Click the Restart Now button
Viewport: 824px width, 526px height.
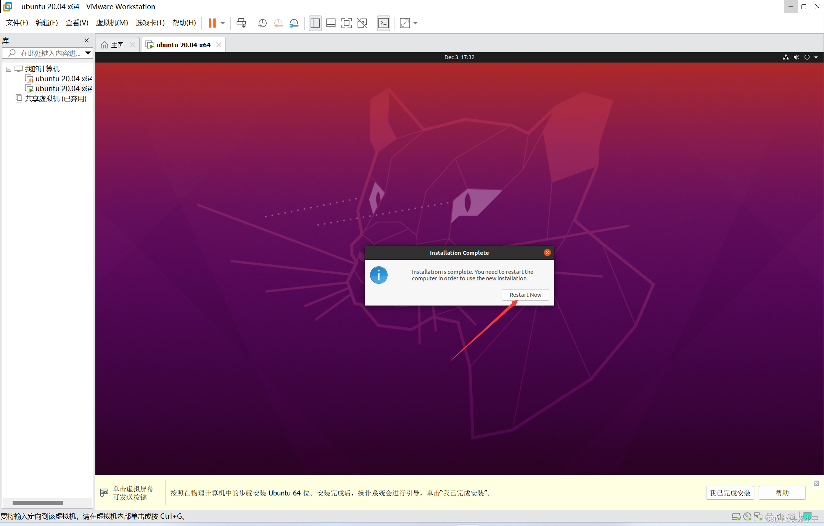pyautogui.click(x=525, y=294)
